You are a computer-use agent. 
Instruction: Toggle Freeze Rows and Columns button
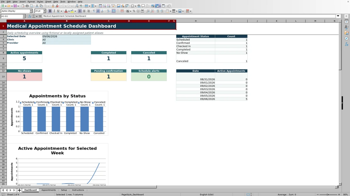tap(157, 6)
